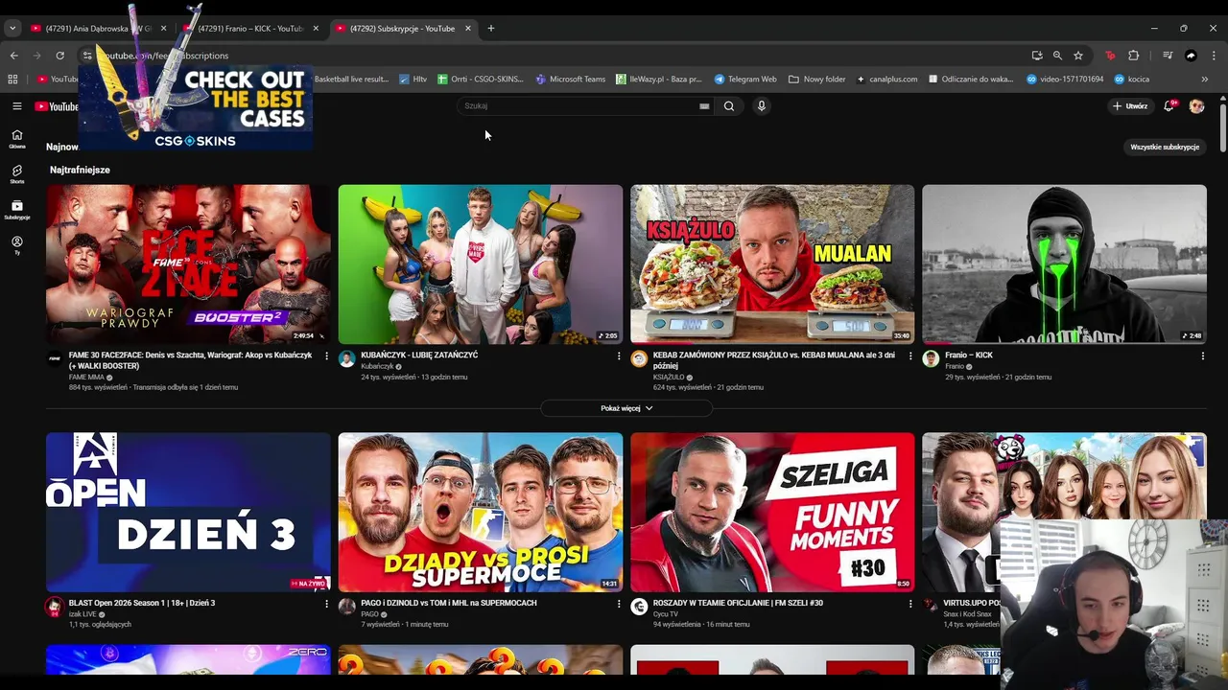The image size is (1228, 690).
Task: Open options menu for BLAST Open video
Action: pyautogui.click(x=326, y=604)
